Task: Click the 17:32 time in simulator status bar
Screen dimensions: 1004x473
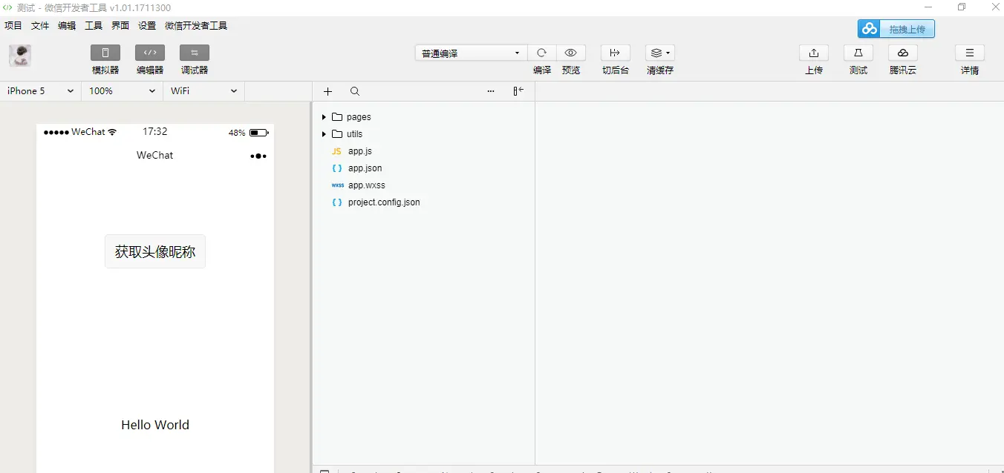Action: click(x=155, y=132)
